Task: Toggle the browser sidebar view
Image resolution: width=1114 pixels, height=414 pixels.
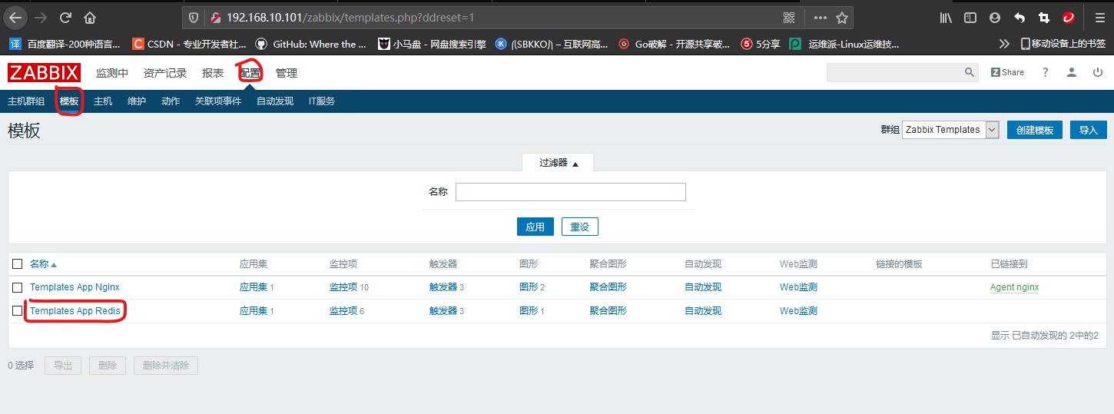Action: tap(970, 18)
